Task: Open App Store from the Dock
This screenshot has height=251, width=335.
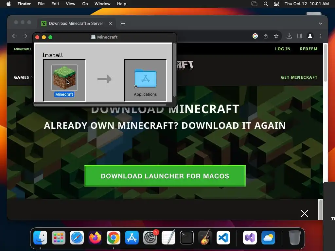Action: coord(132,238)
